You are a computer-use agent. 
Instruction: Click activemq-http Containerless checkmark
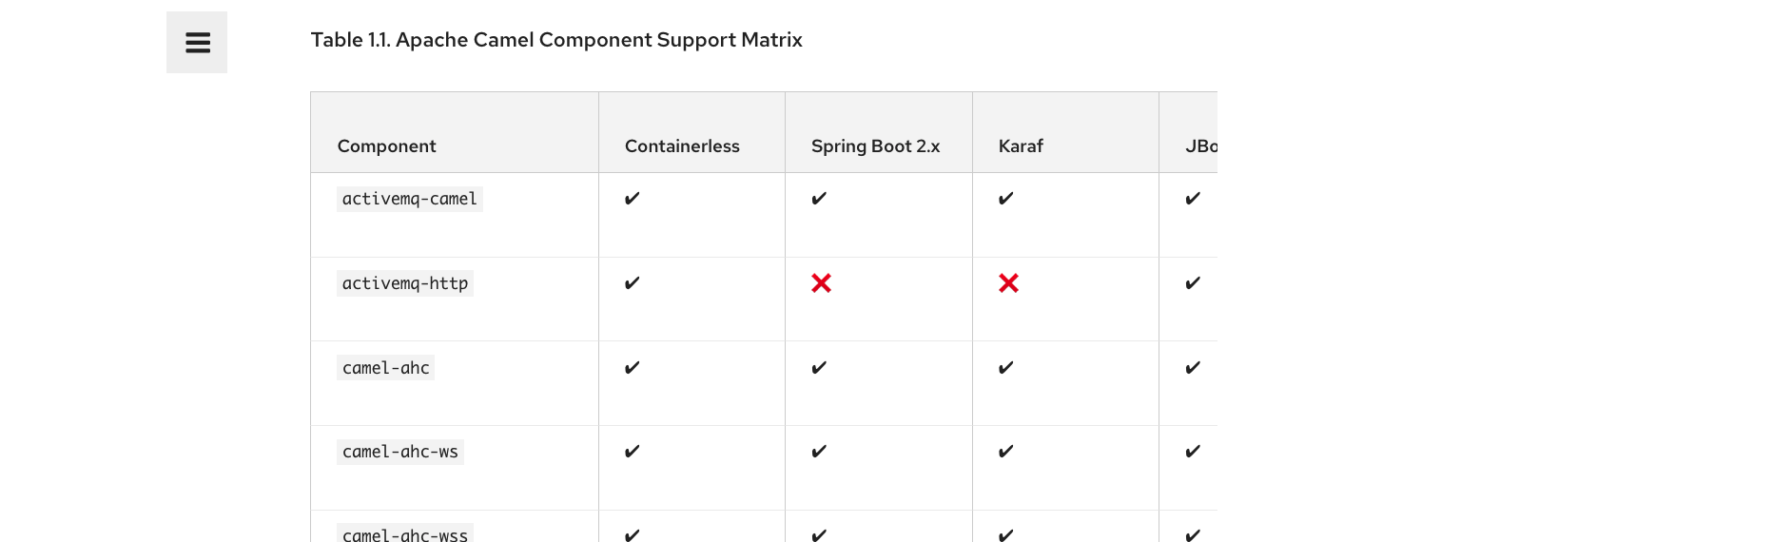(632, 283)
